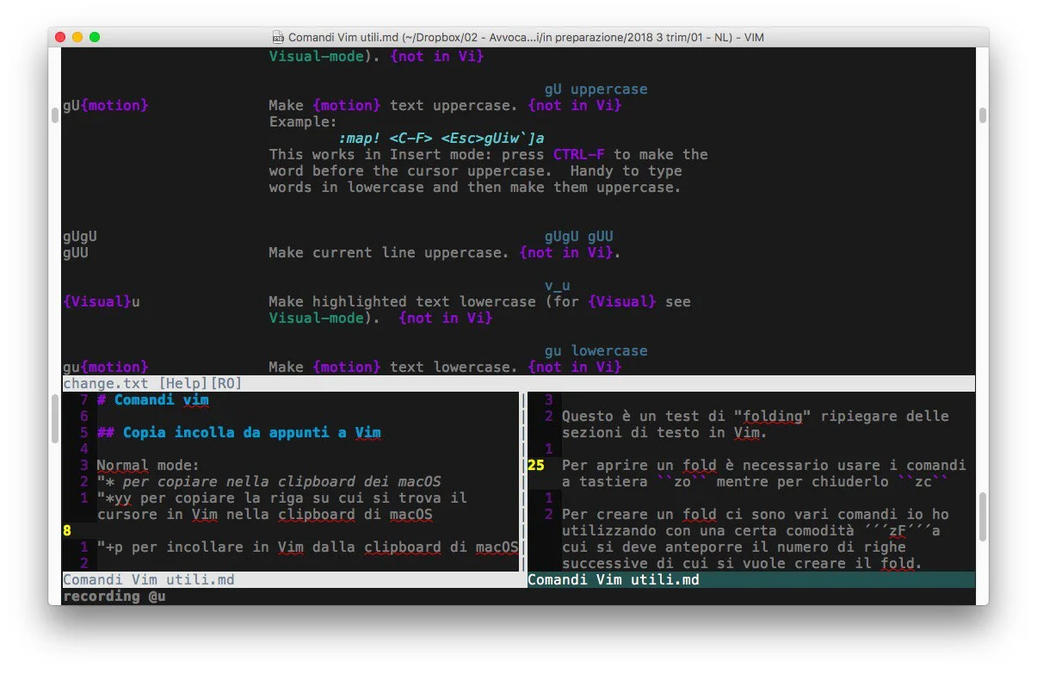This screenshot has height=674, width=1037.
Task: Click the 'Example:' label in the help text
Action: point(303,122)
